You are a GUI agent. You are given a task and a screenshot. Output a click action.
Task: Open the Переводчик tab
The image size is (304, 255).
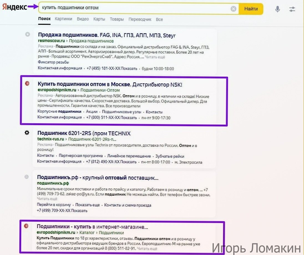[140, 19]
